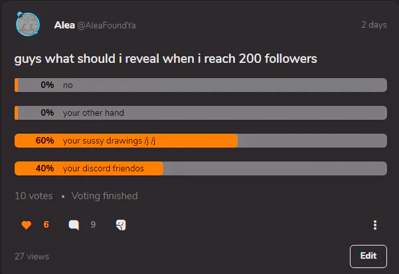This screenshot has height=274, width=399.
Task: Open the three-dot more options menu
Action: tap(375, 225)
